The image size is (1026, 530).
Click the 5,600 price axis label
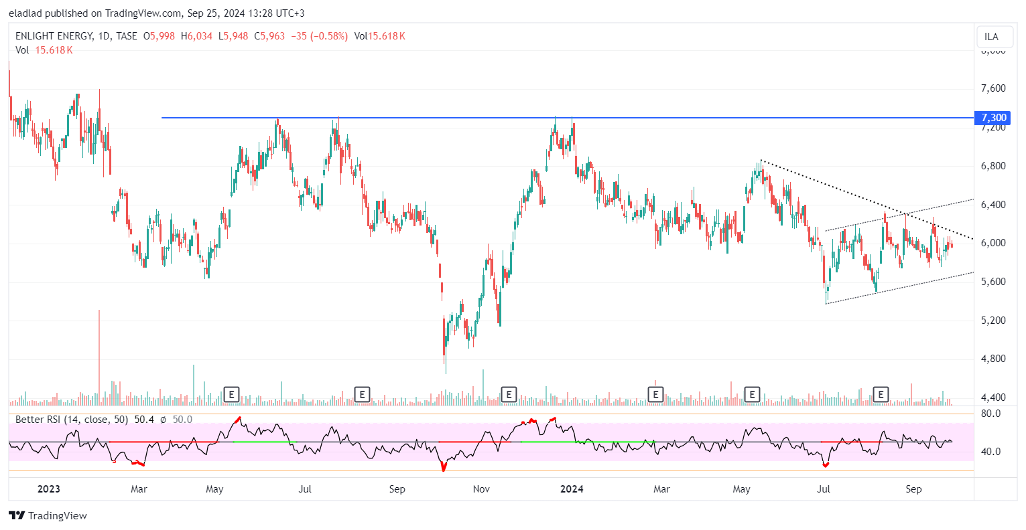click(993, 282)
